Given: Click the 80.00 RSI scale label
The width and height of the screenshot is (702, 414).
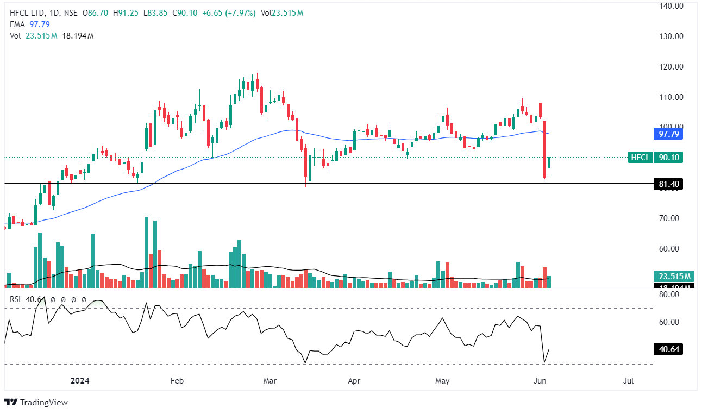Looking at the screenshot, I should 668,295.
